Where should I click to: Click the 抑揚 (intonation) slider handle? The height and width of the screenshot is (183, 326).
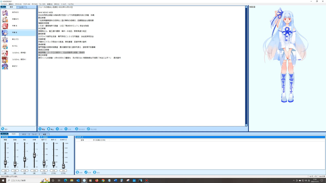point(34,155)
